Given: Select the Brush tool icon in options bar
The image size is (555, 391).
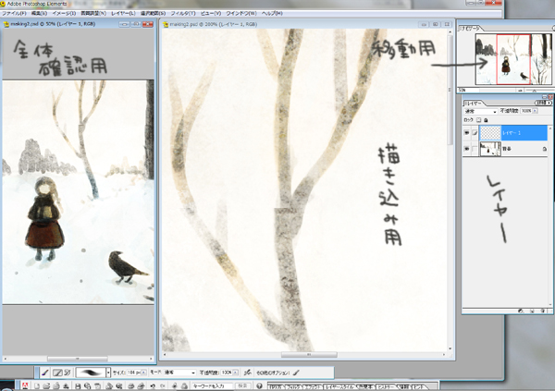Looking at the screenshot, I should [x=45, y=373].
